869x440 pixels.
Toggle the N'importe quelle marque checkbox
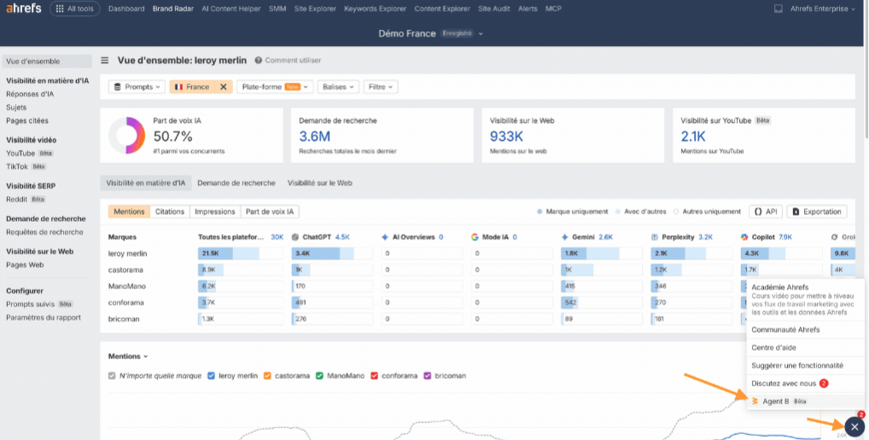coord(112,376)
